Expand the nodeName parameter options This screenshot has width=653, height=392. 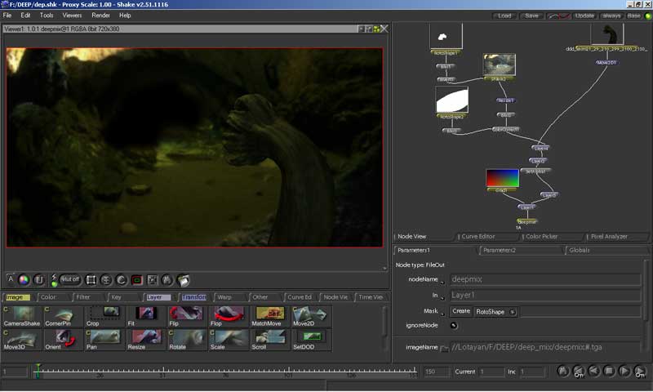[x=442, y=283]
